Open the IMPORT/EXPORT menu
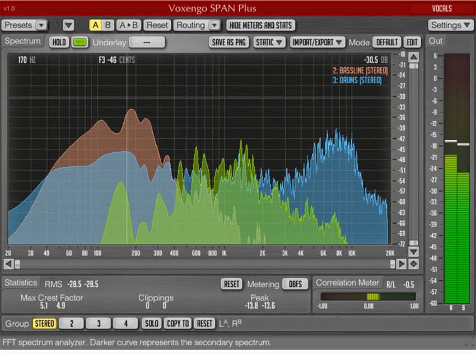The width and height of the screenshot is (476, 357). click(317, 42)
